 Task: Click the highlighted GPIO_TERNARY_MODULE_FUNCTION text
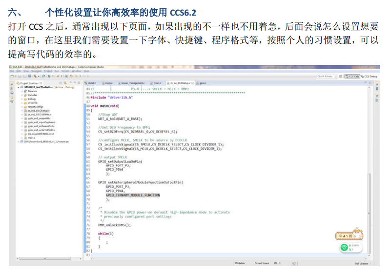point(133,195)
